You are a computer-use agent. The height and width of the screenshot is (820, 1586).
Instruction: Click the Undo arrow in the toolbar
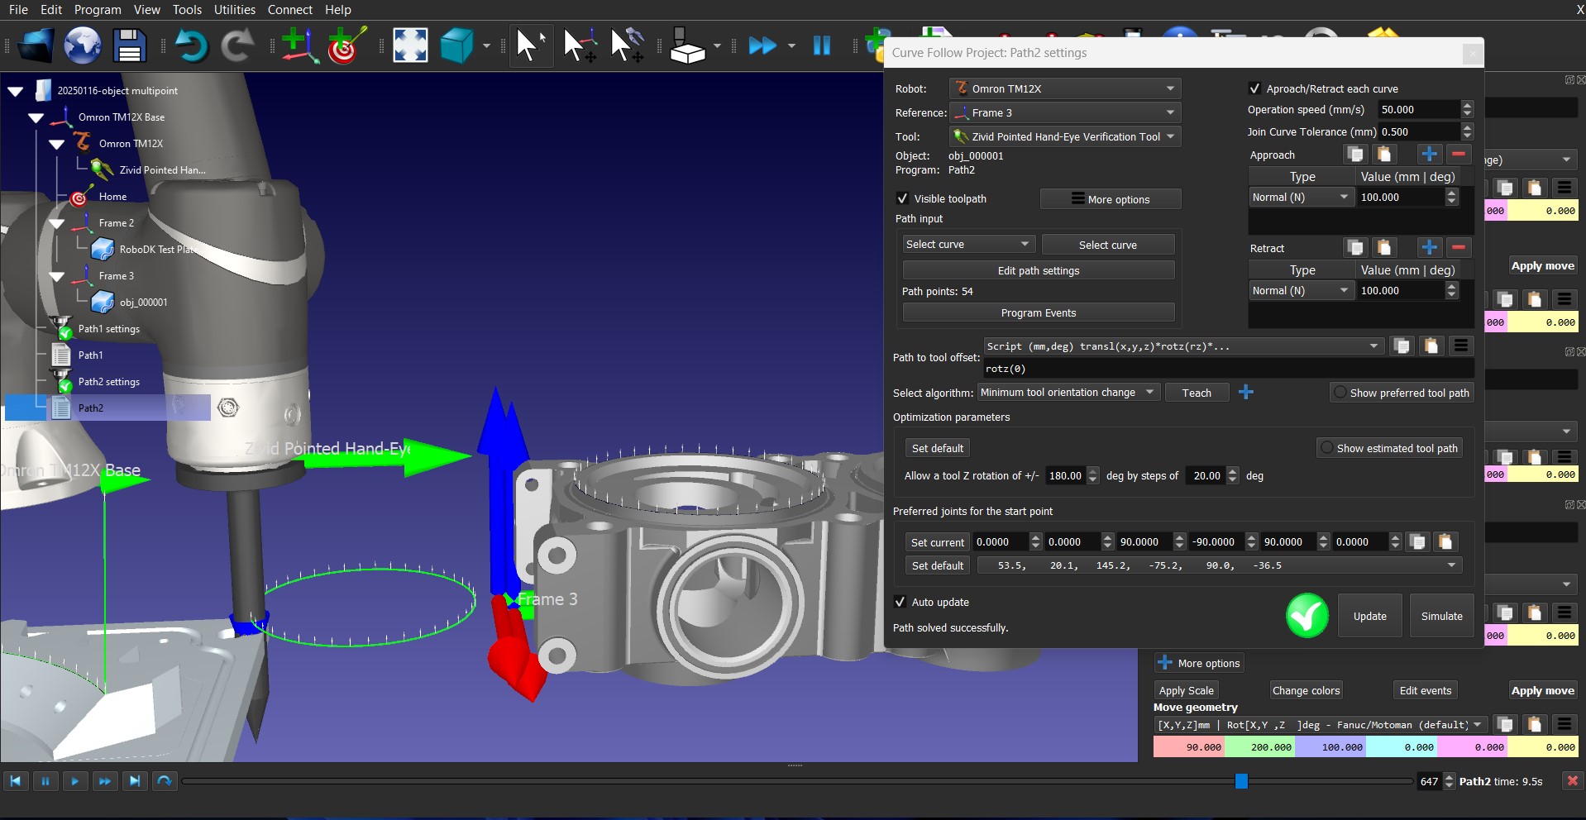pyautogui.click(x=191, y=45)
